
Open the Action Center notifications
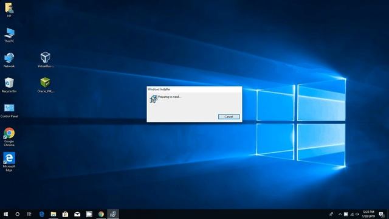[x=381, y=214]
